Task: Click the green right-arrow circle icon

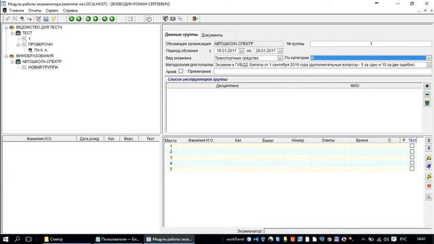Action: (x=104, y=19)
